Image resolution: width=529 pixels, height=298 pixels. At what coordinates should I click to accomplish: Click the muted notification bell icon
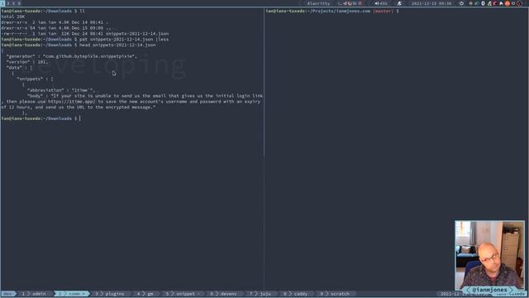[x=399, y=3]
